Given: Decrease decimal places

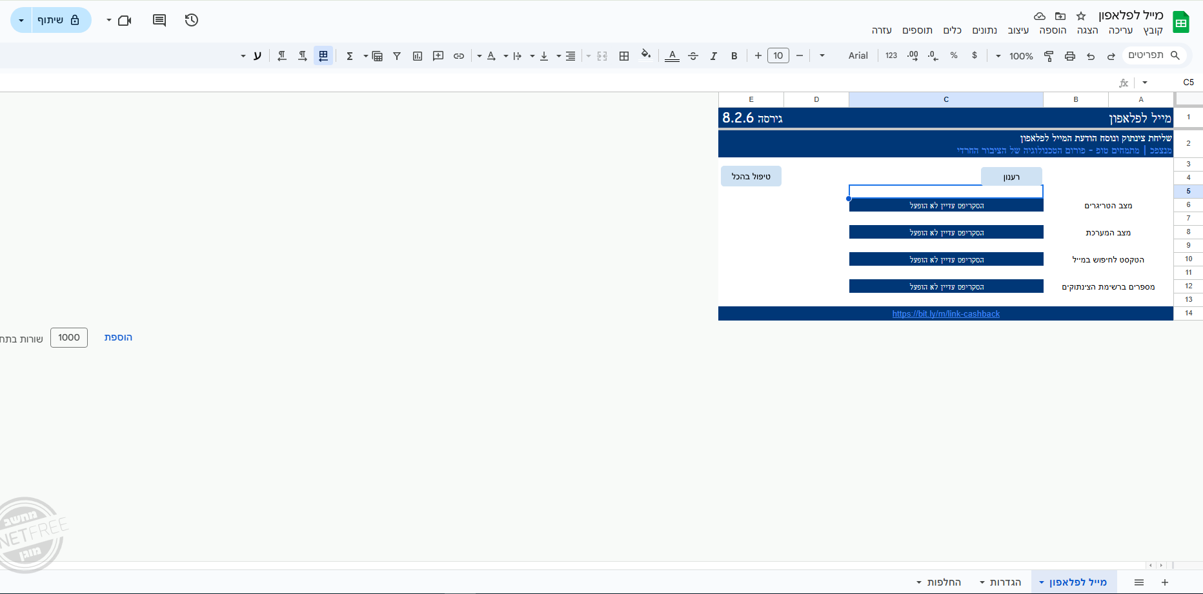Looking at the screenshot, I should coord(933,56).
